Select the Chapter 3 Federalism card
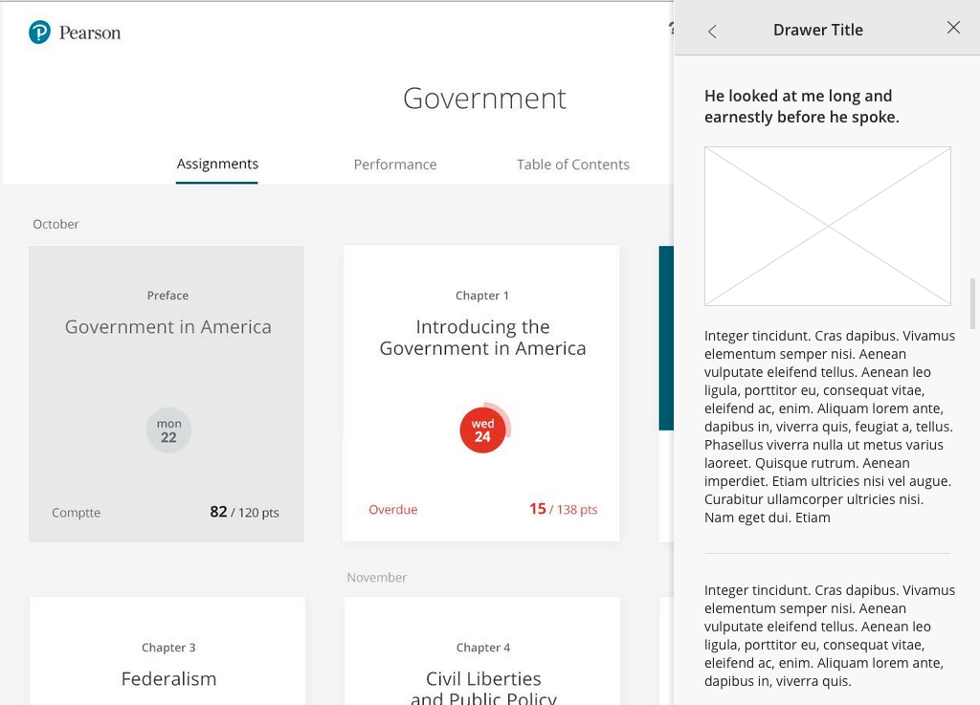 167,660
